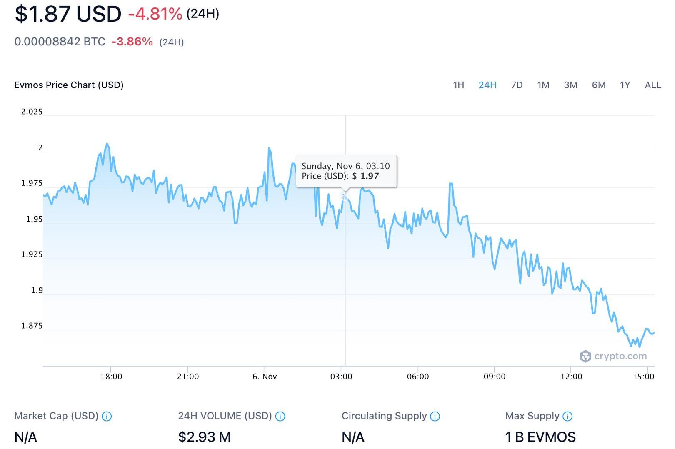Viewport: 675px width, 449px height.
Task: Click info icon next to Market Cap (USD)
Action: pos(107,416)
